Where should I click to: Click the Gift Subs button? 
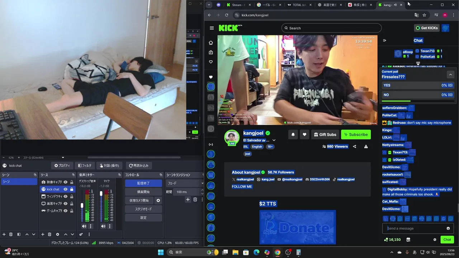point(325,134)
